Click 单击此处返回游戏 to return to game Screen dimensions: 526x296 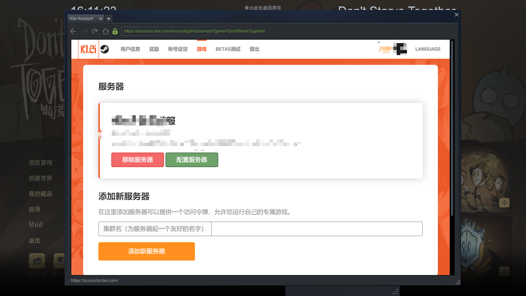pos(263,8)
